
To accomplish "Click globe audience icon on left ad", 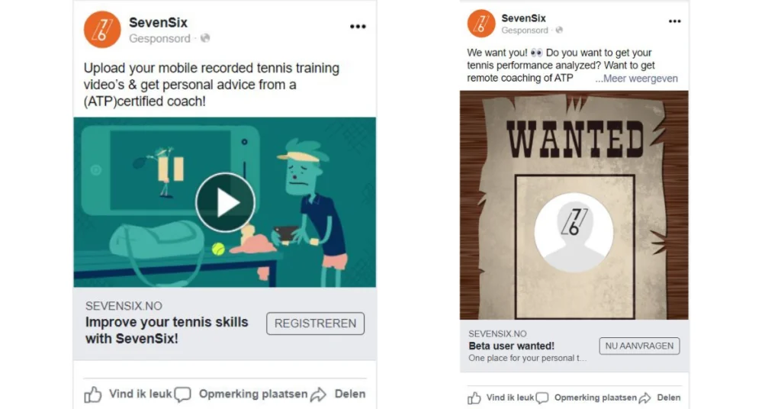I will [204, 38].
